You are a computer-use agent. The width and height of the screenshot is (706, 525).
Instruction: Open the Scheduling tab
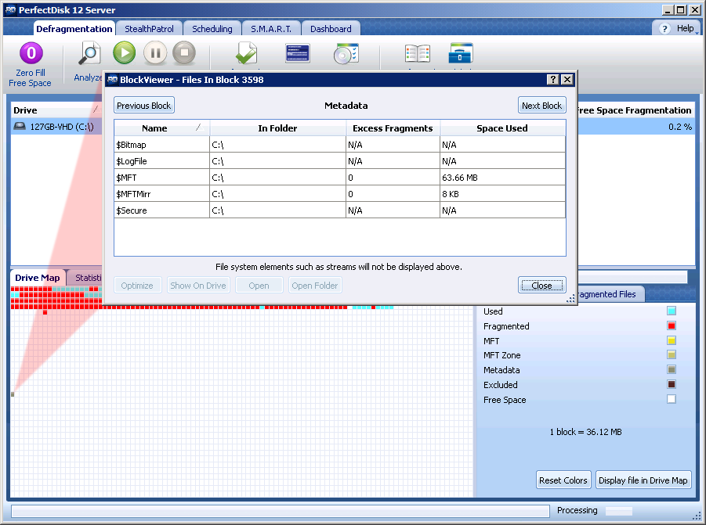(212, 29)
